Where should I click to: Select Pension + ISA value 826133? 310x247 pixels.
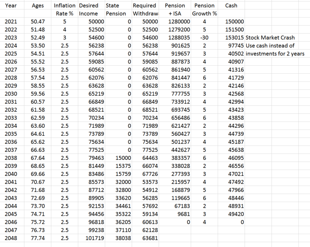pyautogui.click(x=175, y=86)
